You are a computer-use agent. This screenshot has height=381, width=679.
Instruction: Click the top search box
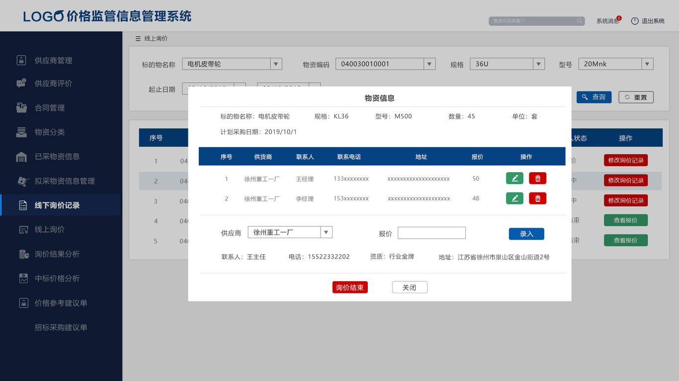(537, 21)
